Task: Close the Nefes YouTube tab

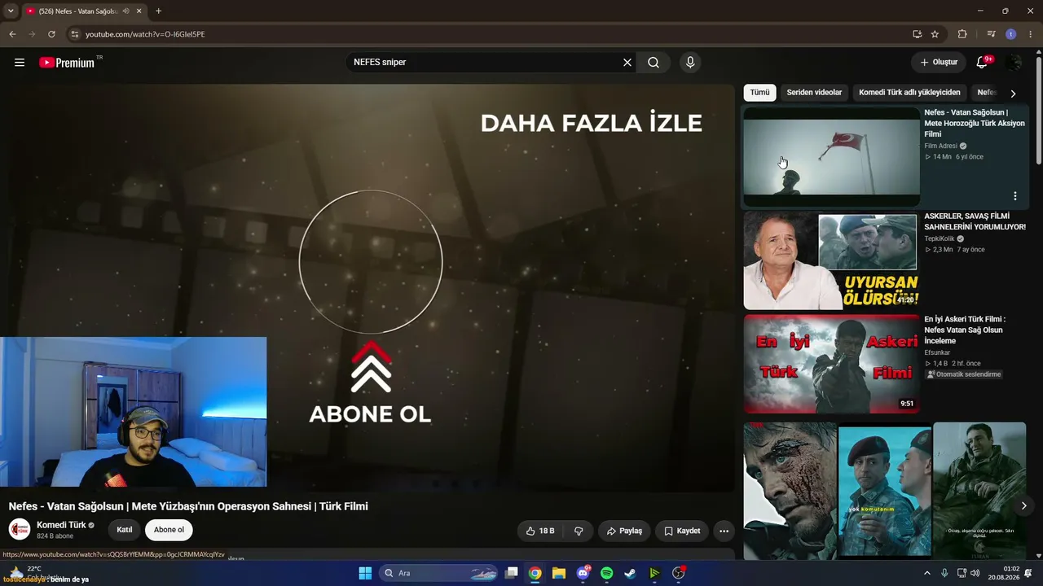Action: point(139,11)
